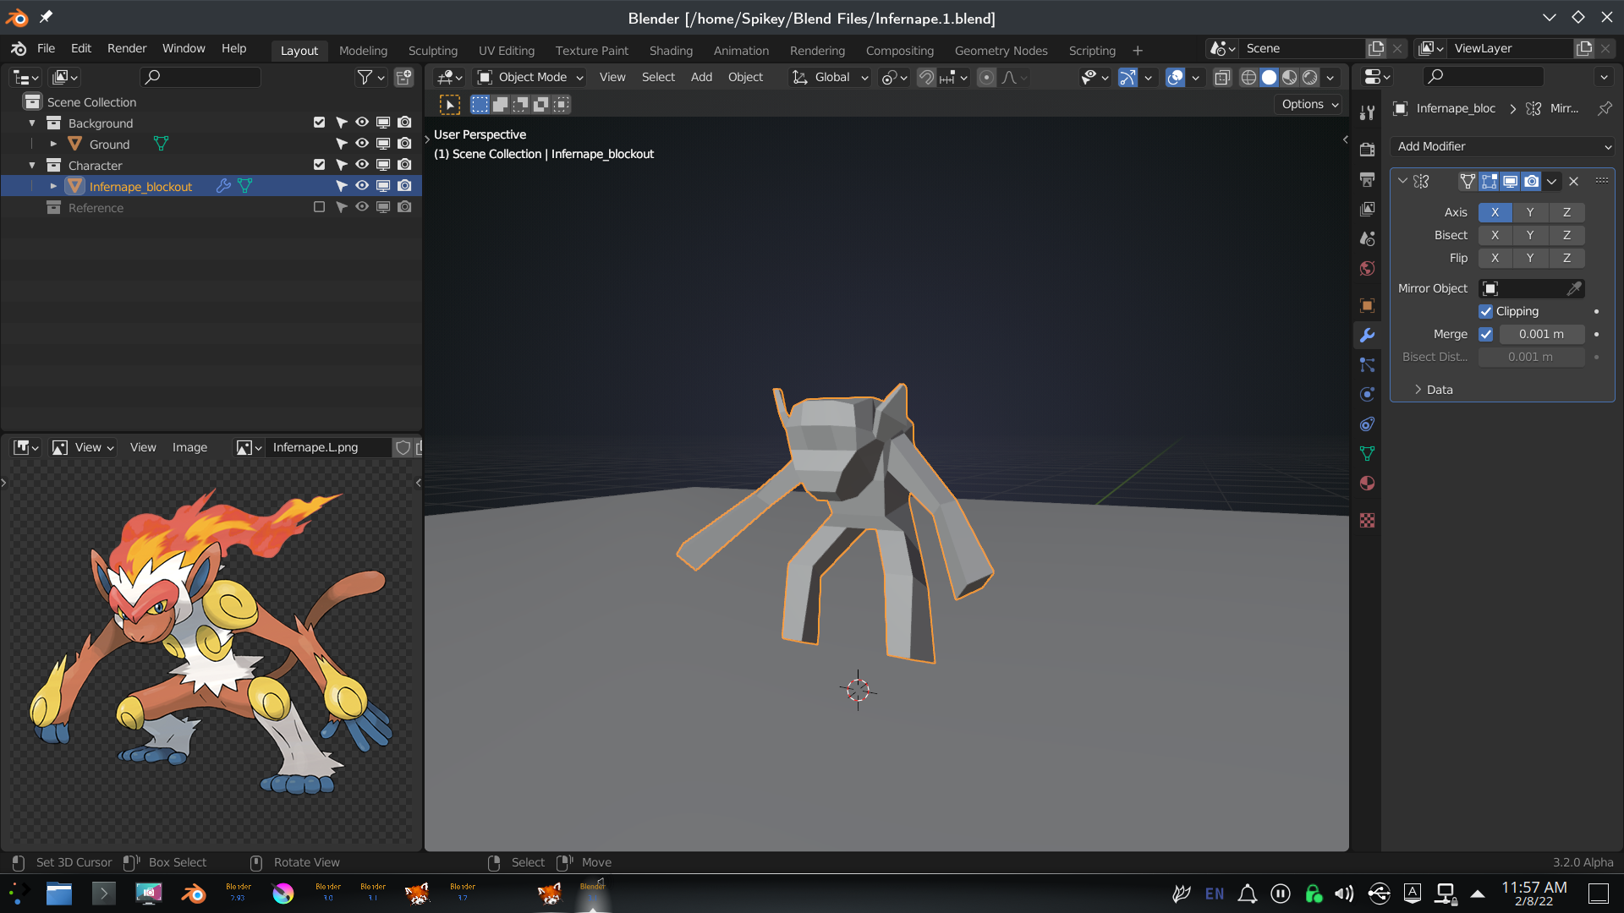Image resolution: width=1624 pixels, height=913 pixels.
Task: Open Object Data properties green triangle tab
Action: (x=1367, y=454)
